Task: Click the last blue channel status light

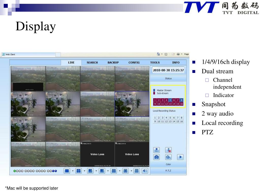Action: (56, 171)
